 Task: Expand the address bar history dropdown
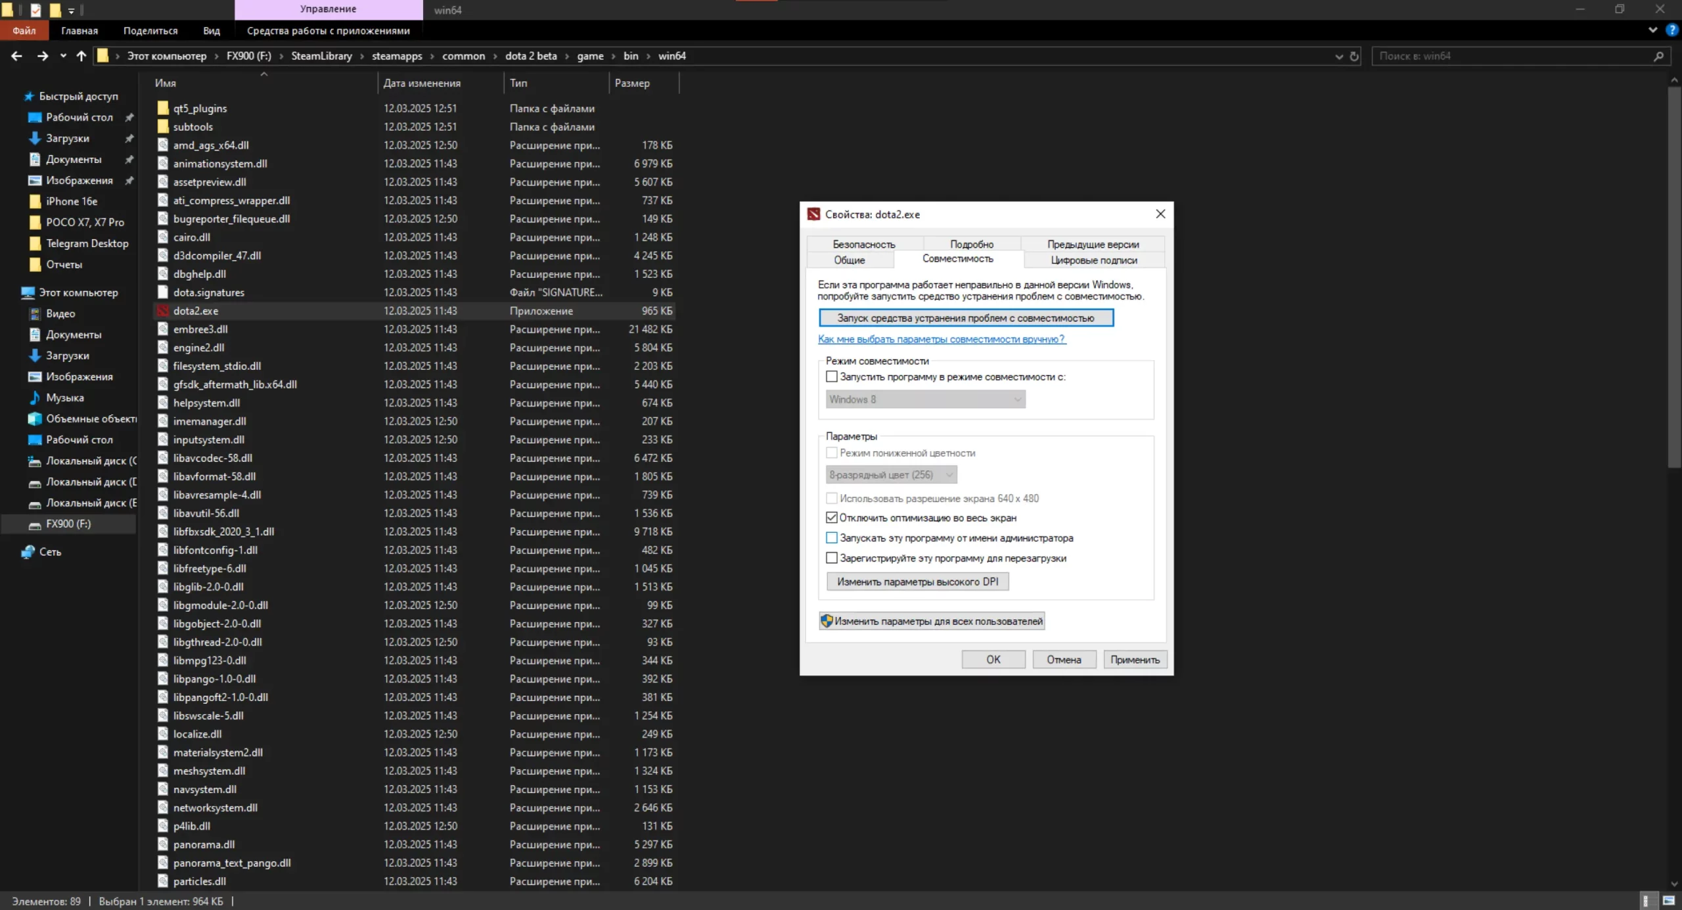(1339, 57)
